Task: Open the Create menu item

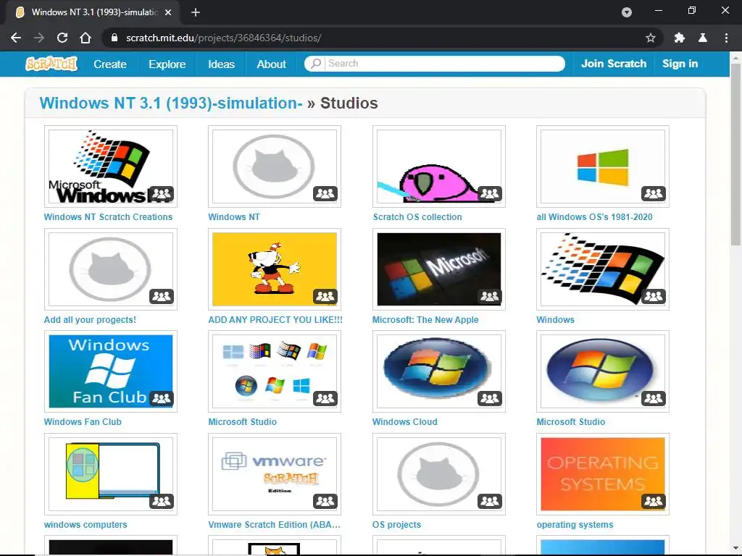Action: coord(110,64)
